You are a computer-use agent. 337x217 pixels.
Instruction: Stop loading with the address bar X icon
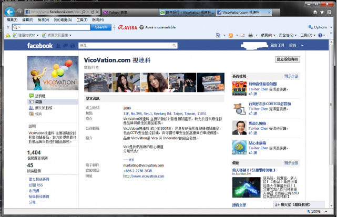pos(97,12)
